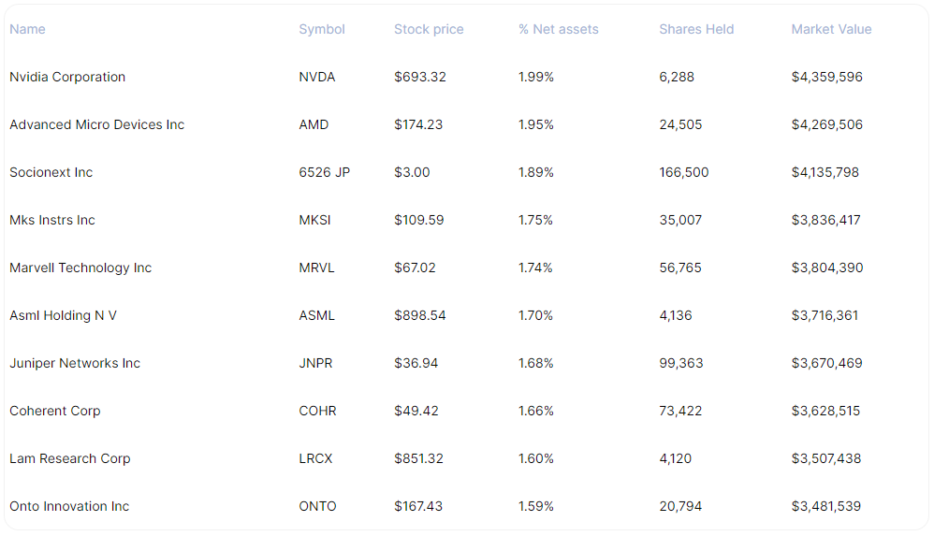Click the Socionext Inc name
This screenshot has width=934, height=536.
click(51, 172)
